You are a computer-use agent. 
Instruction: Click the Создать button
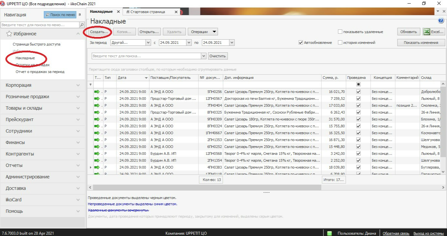tap(99, 32)
